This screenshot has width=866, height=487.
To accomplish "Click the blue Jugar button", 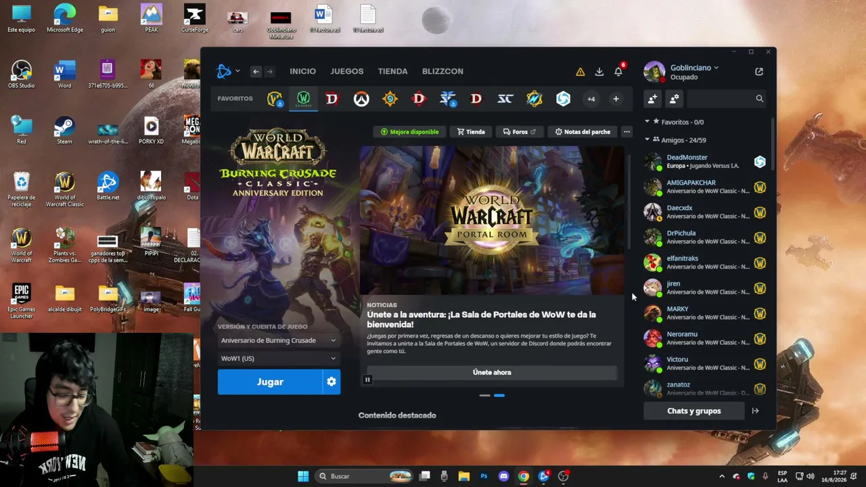I will [x=270, y=382].
